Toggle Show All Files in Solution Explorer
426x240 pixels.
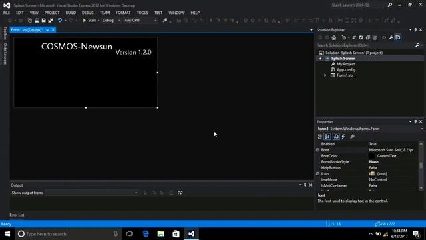[375, 37]
